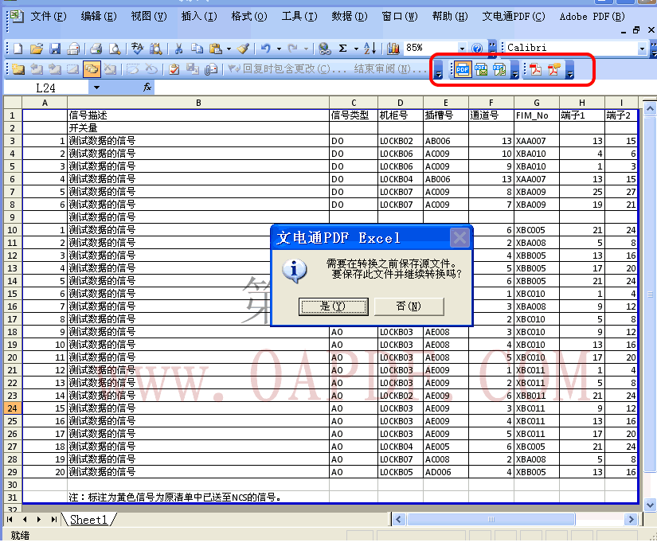Image resolution: width=657 pixels, height=558 pixels.
Task: Expand reviewing toolbar options arrow
Action: tap(438, 69)
